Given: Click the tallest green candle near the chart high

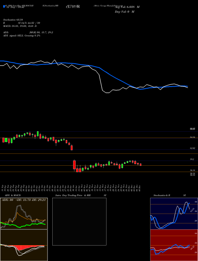Looking at the screenshot, I should pos(38,134).
